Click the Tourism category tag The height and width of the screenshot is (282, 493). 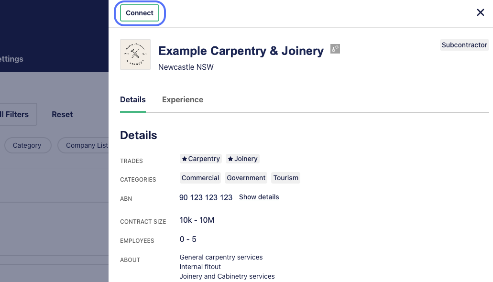coord(286,178)
